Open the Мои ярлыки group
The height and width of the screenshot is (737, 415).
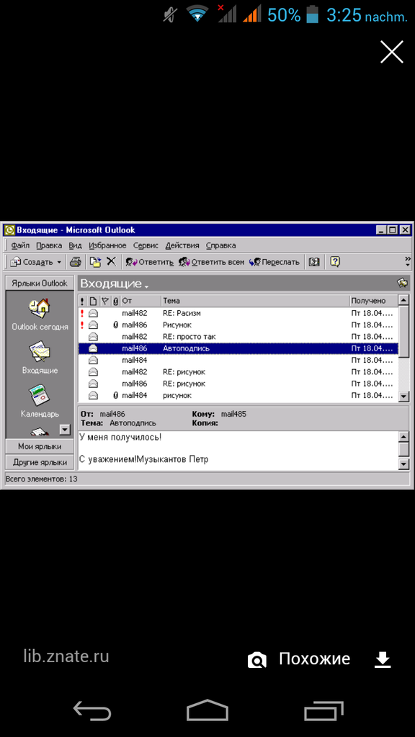click(x=40, y=446)
